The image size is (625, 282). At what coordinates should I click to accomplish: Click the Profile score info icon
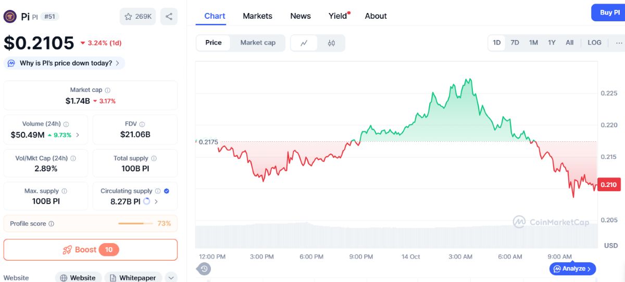click(51, 224)
